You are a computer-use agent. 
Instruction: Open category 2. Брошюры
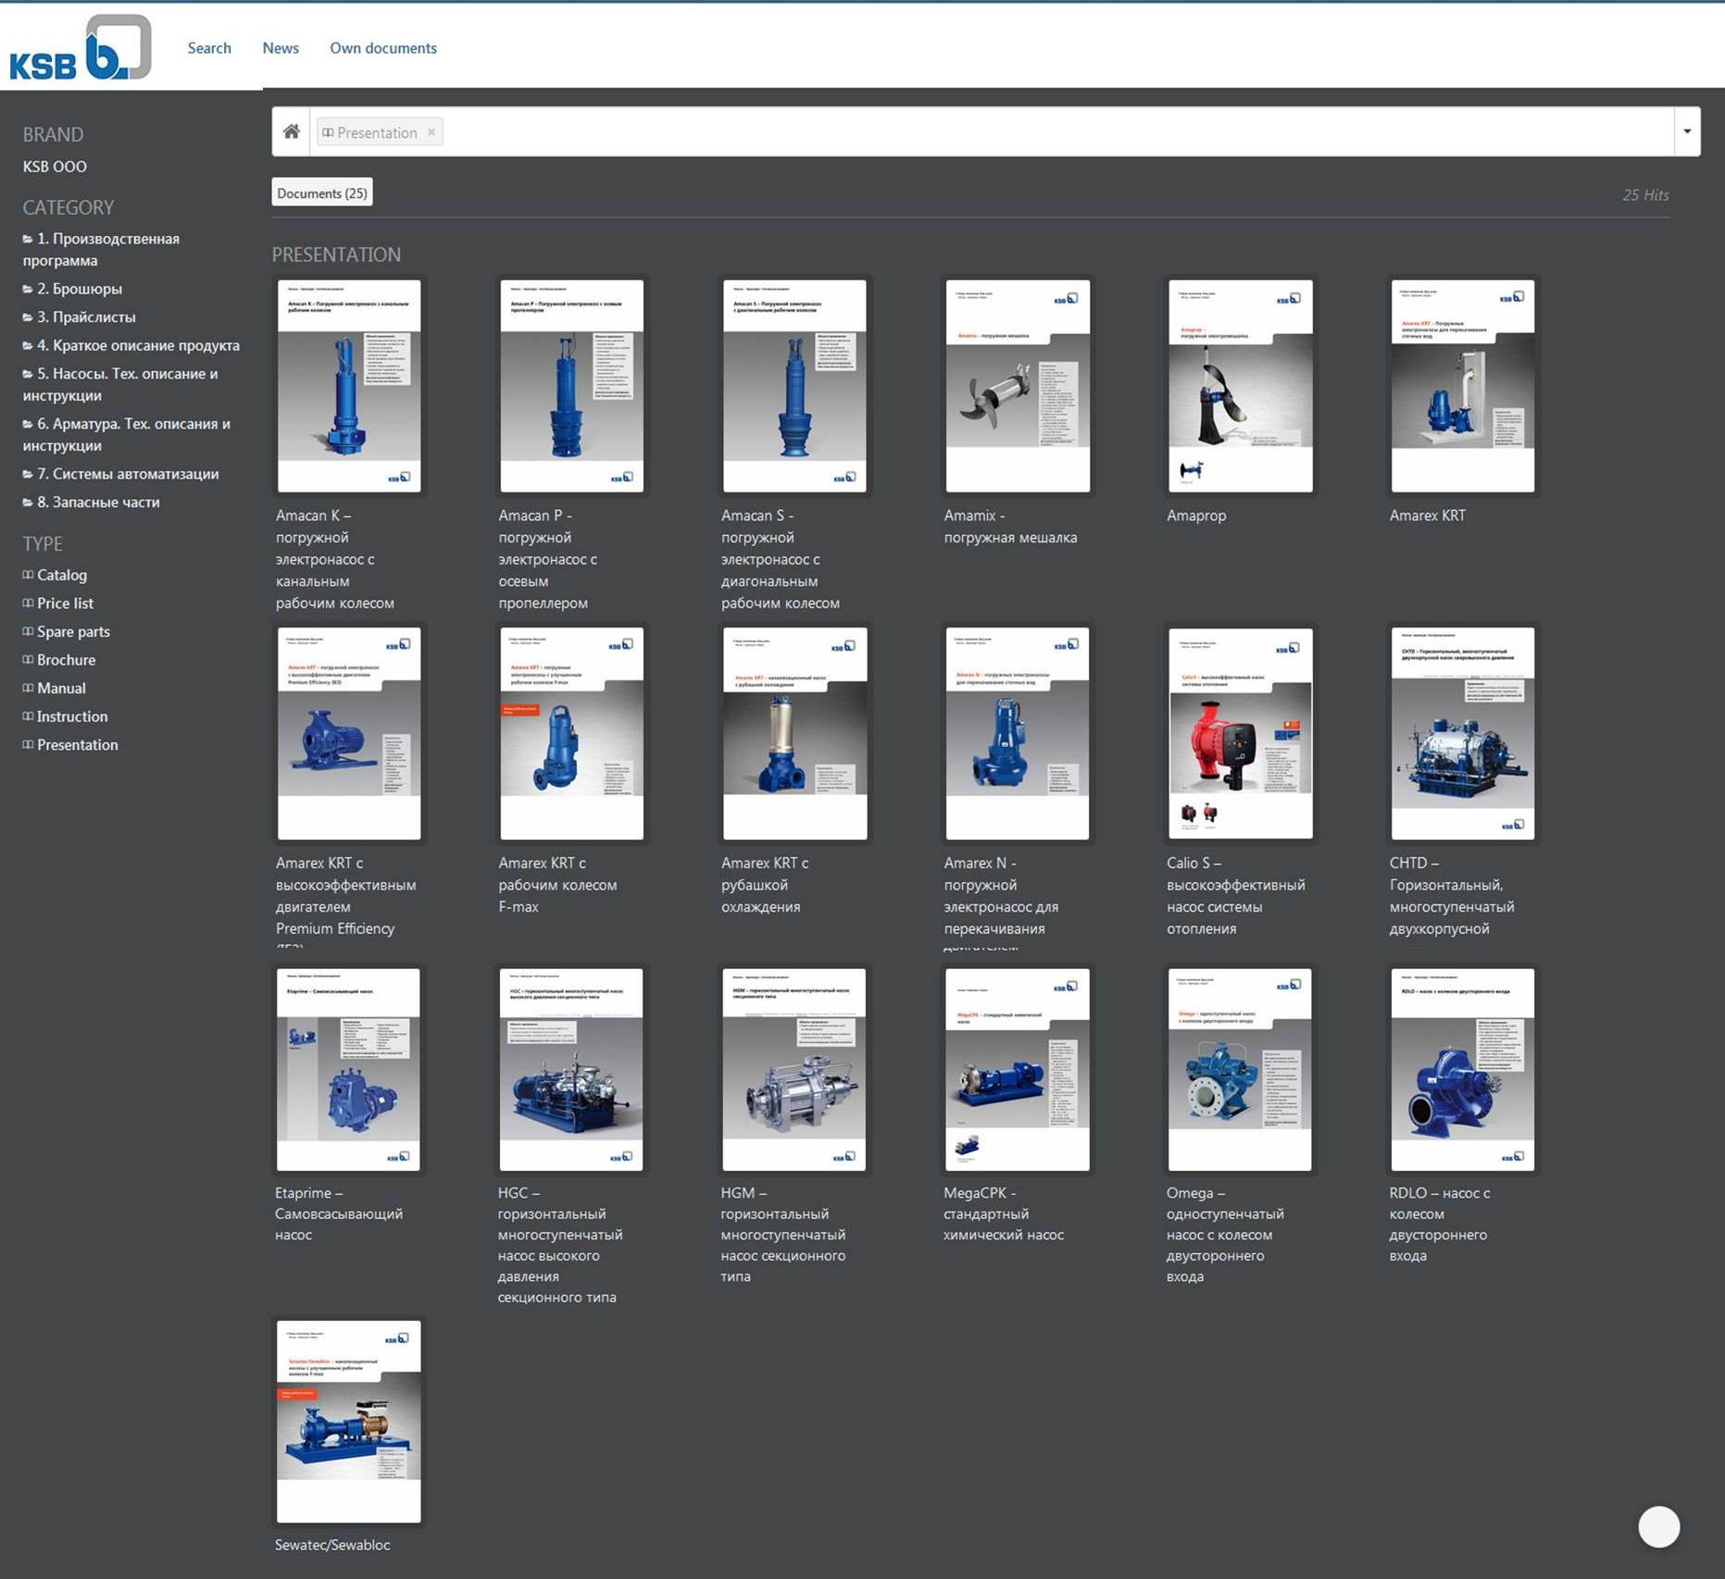(72, 289)
